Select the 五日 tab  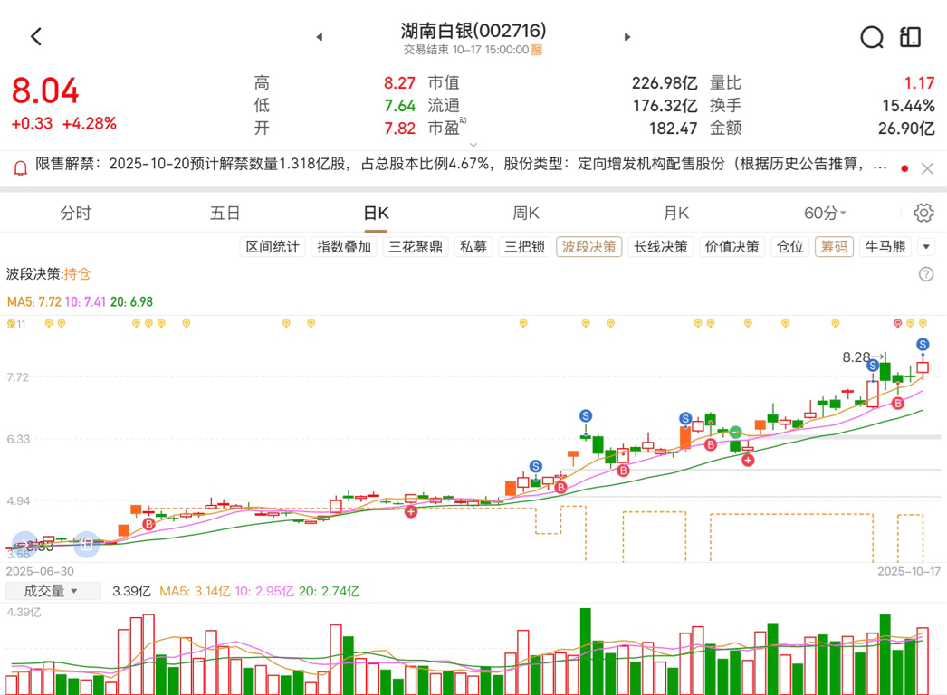(225, 214)
